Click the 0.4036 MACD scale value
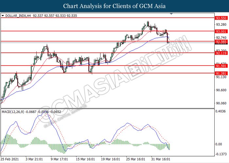Screen dimensions: 229x163 pyautogui.click(x=220, y=111)
